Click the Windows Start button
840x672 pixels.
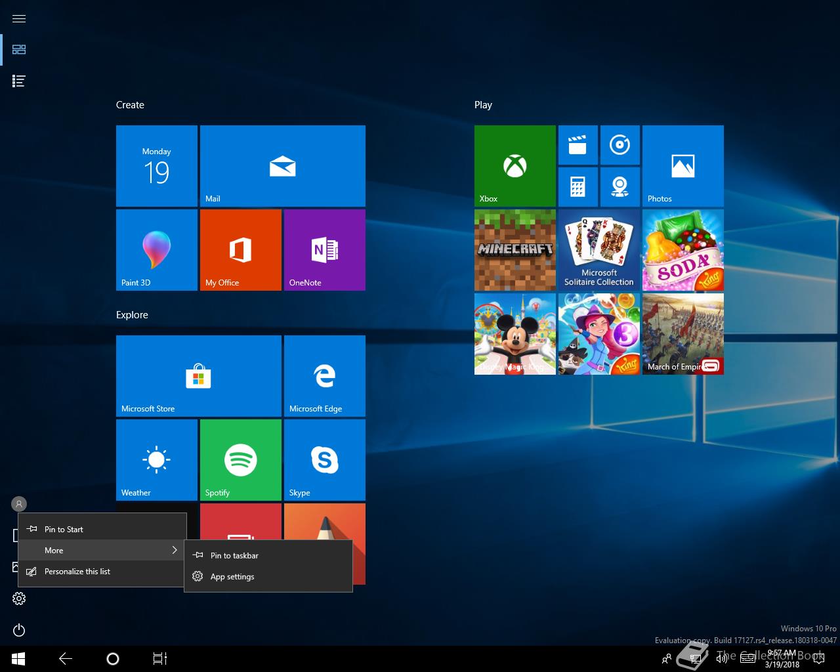point(18,659)
